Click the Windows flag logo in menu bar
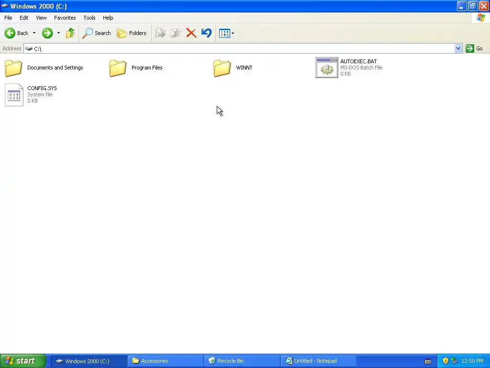 (x=480, y=18)
